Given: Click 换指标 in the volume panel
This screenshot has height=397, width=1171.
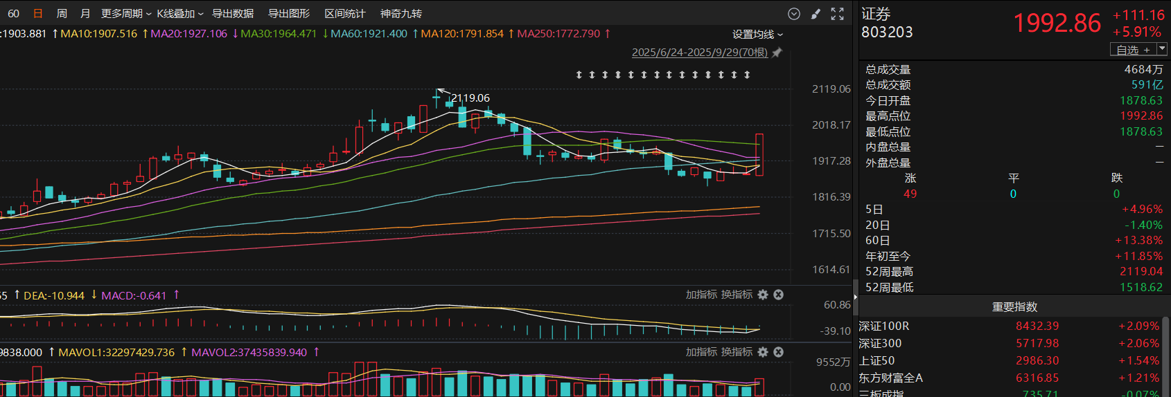Looking at the screenshot, I should click(x=737, y=352).
